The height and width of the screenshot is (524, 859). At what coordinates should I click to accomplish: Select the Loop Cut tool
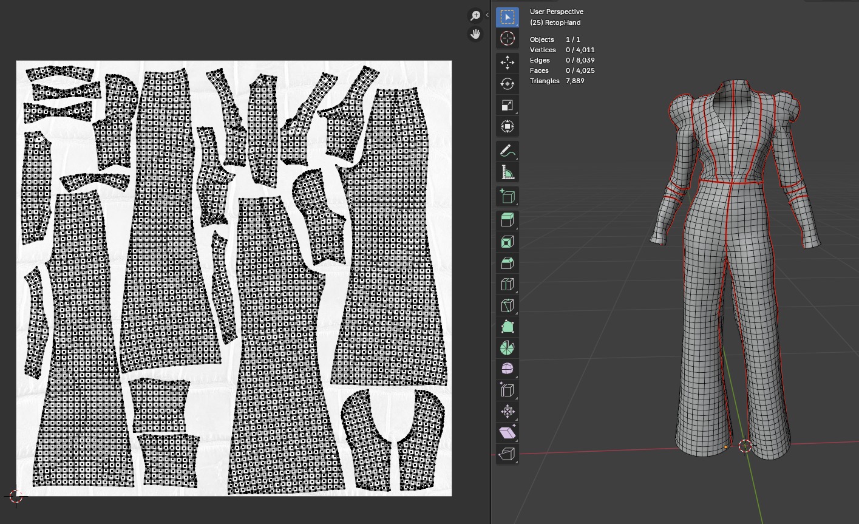coord(508,284)
